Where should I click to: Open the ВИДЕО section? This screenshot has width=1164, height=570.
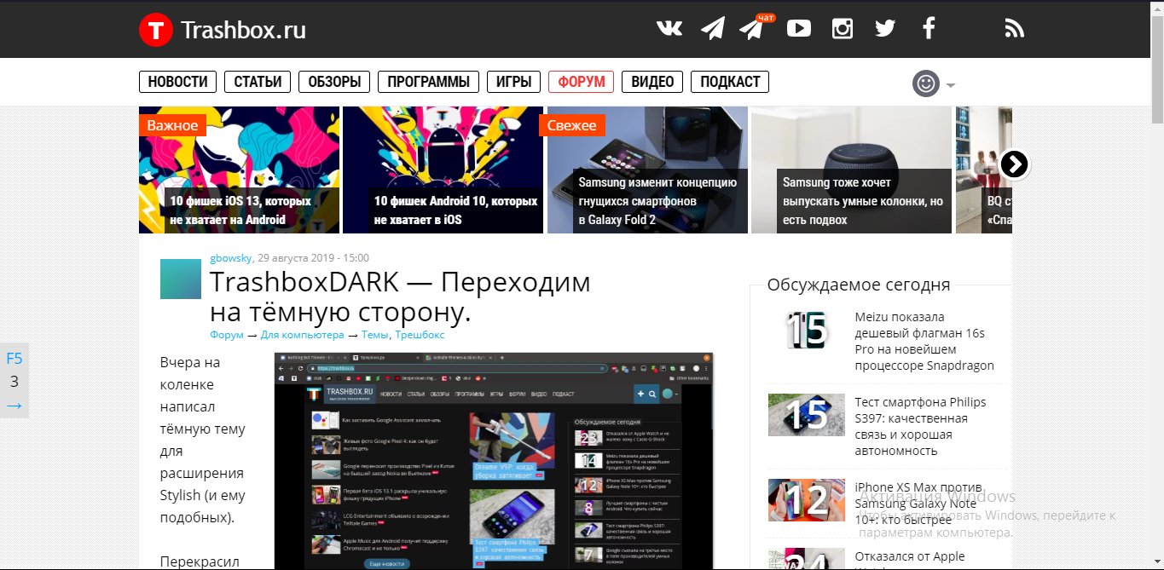click(652, 82)
